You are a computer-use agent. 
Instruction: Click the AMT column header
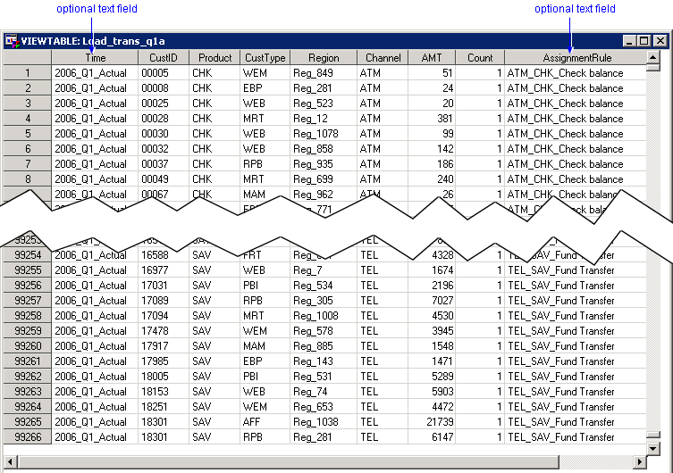432,58
